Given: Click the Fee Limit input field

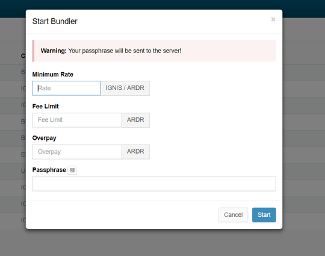Looking at the screenshot, I should coord(77,120).
